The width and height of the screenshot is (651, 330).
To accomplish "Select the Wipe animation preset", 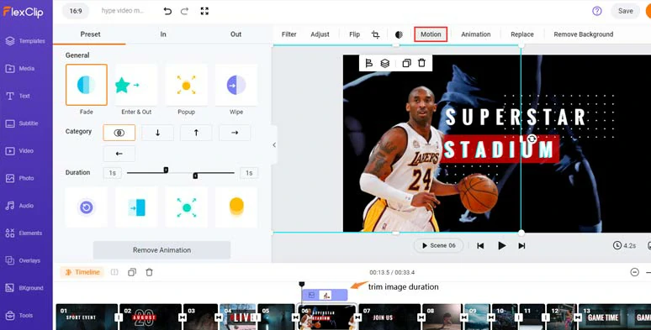I will tap(236, 85).
